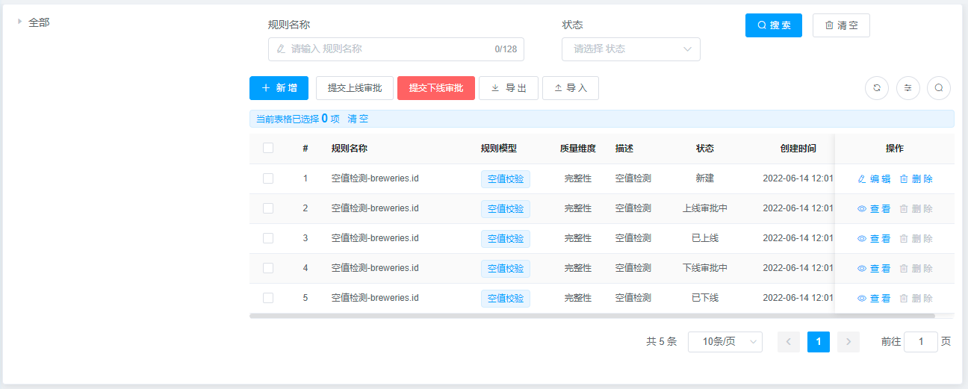Screen dimensions: 968x389
Task: Click 空值检测-breweries.id in row 4
Action: (x=375, y=268)
